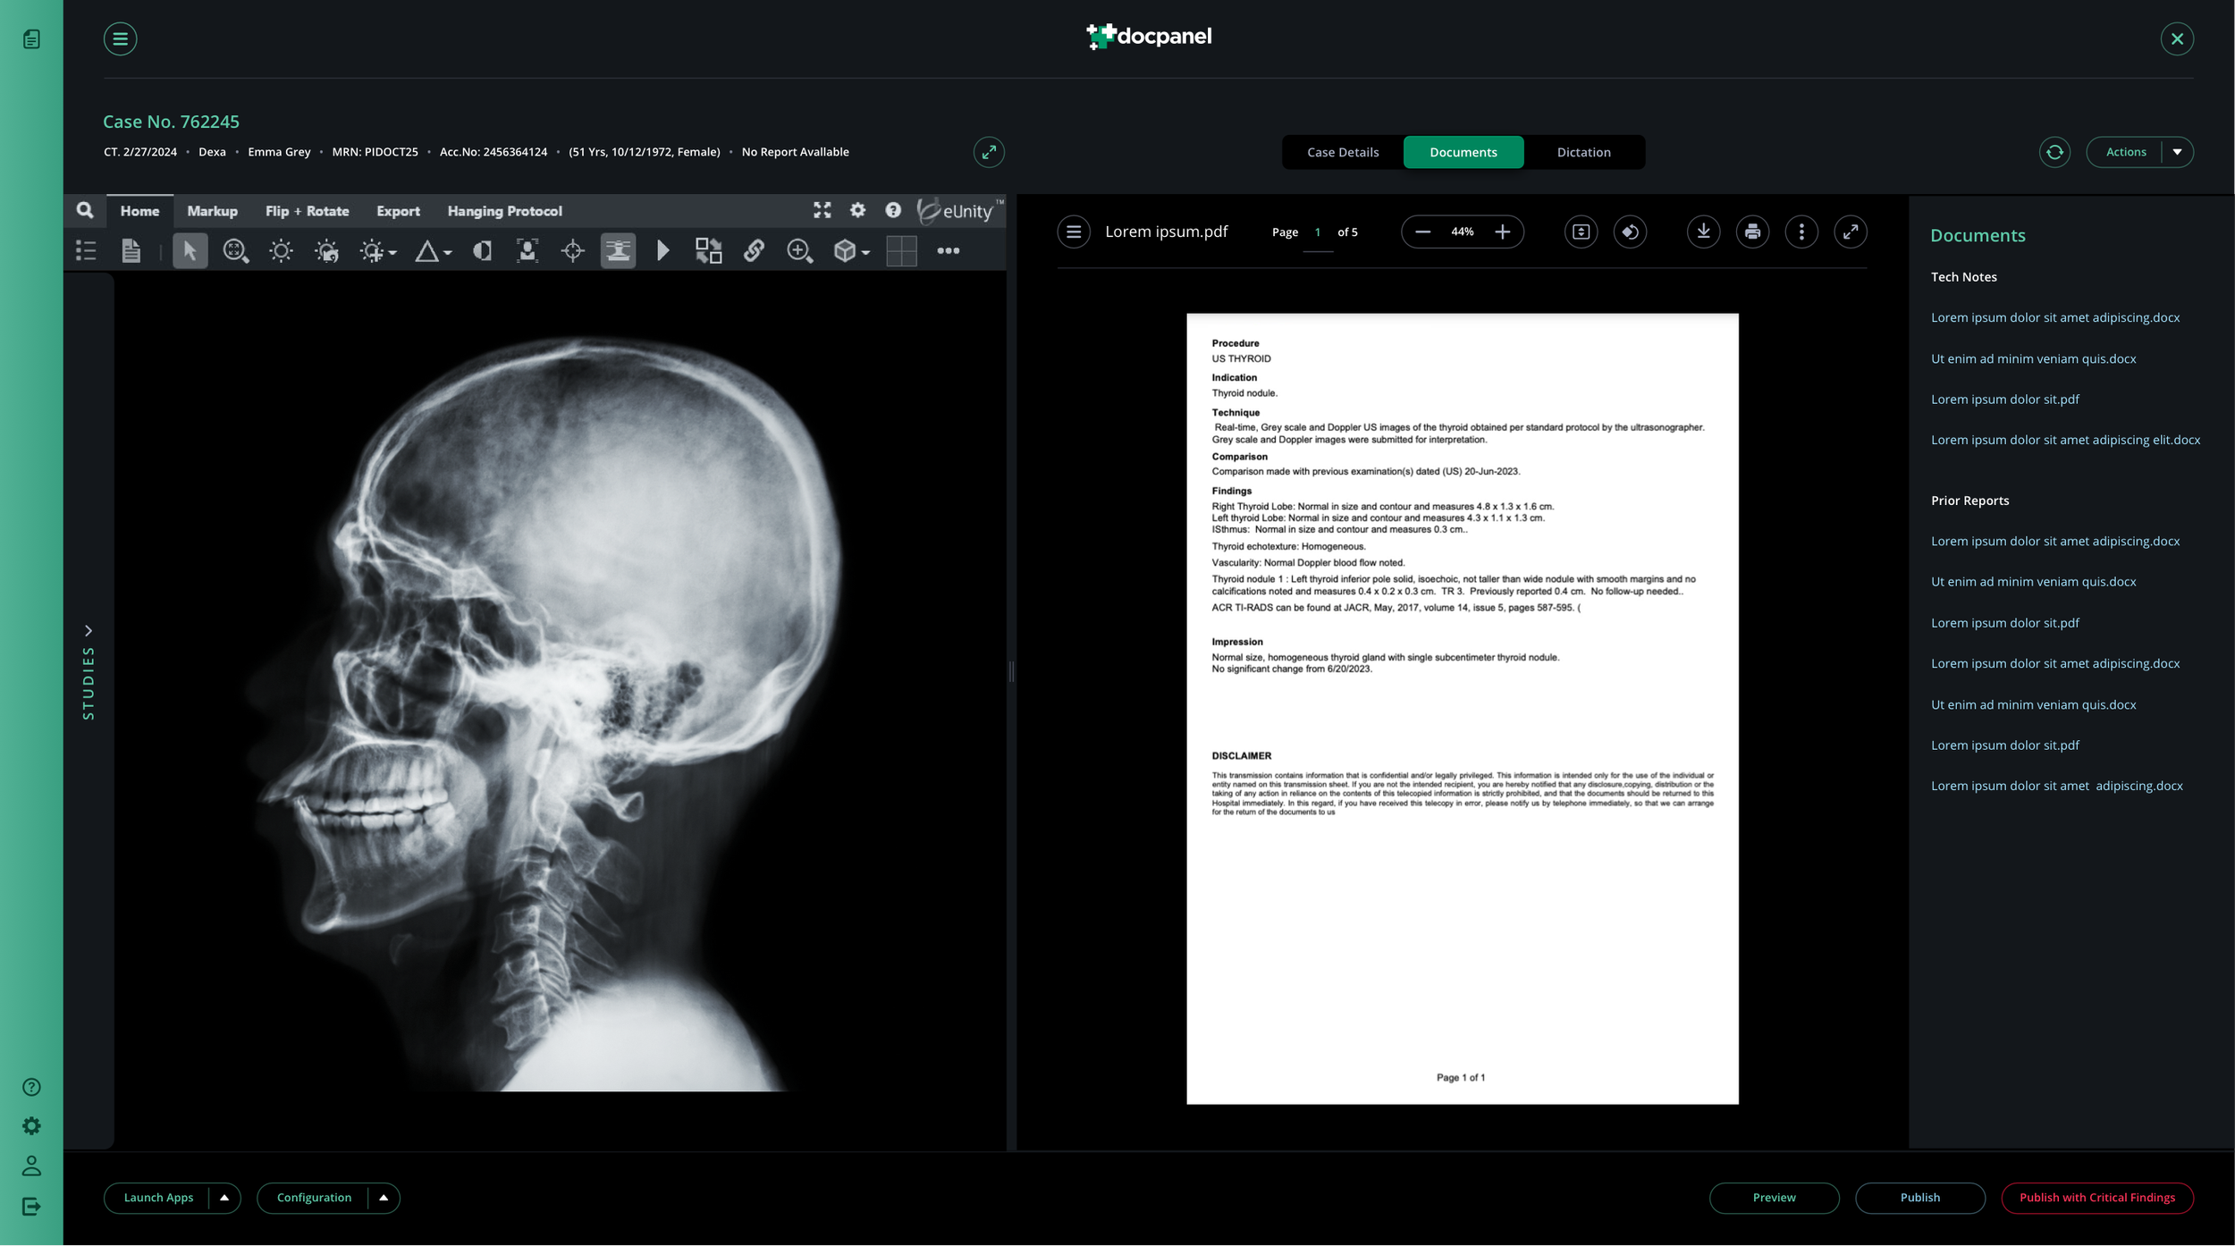Image resolution: width=2235 pixels, height=1246 pixels.
Task: Open Ut enim ad minim veniam quis.docx under Tech Notes
Action: (2033, 358)
